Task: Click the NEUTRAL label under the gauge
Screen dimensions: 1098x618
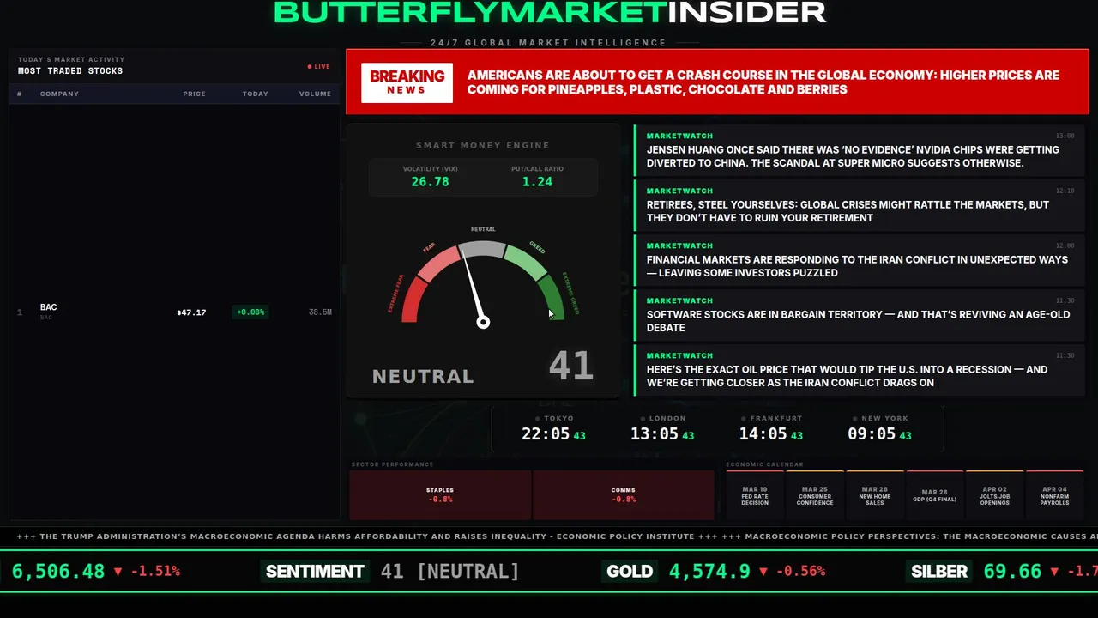Action: [423, 376]
